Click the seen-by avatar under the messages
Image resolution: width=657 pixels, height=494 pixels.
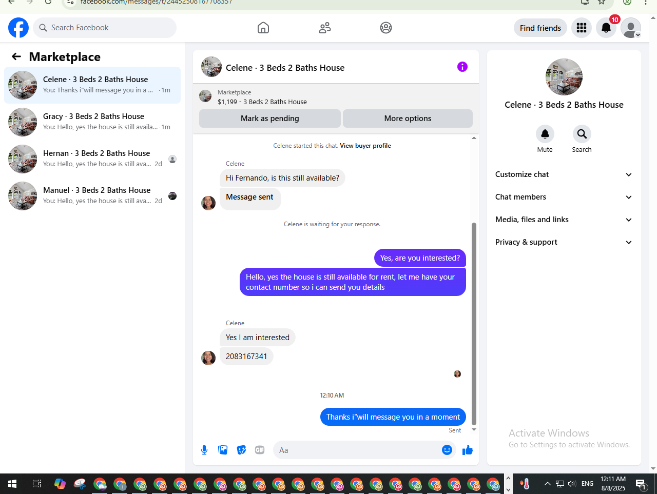click(x=457, y=374)
